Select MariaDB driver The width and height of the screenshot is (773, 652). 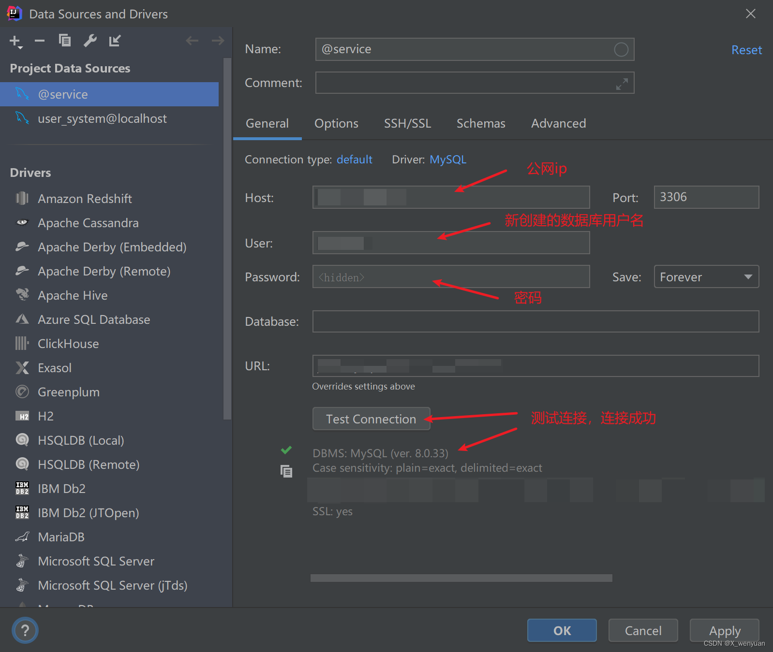point(109,537)
